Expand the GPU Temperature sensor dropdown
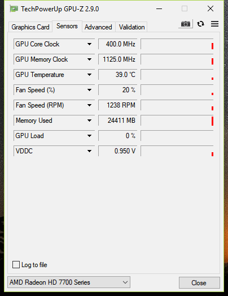 tap(89, 75)
